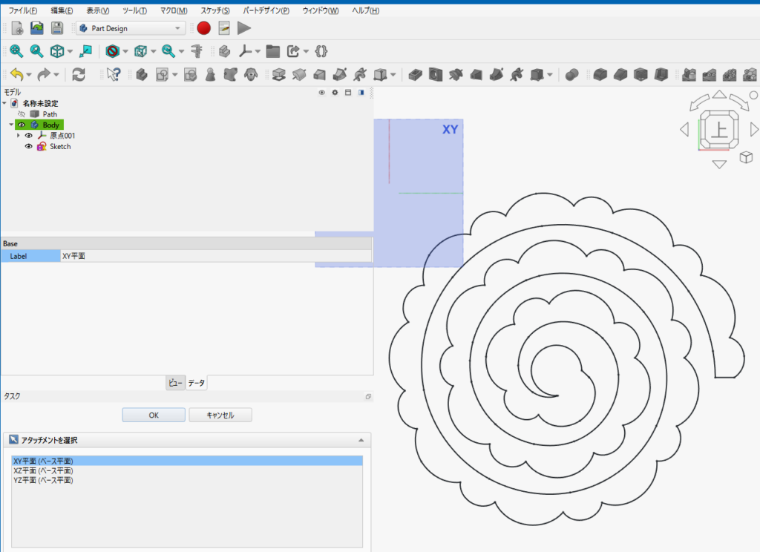
Task: Show the hidden Path object
Action: pos(22,114)
